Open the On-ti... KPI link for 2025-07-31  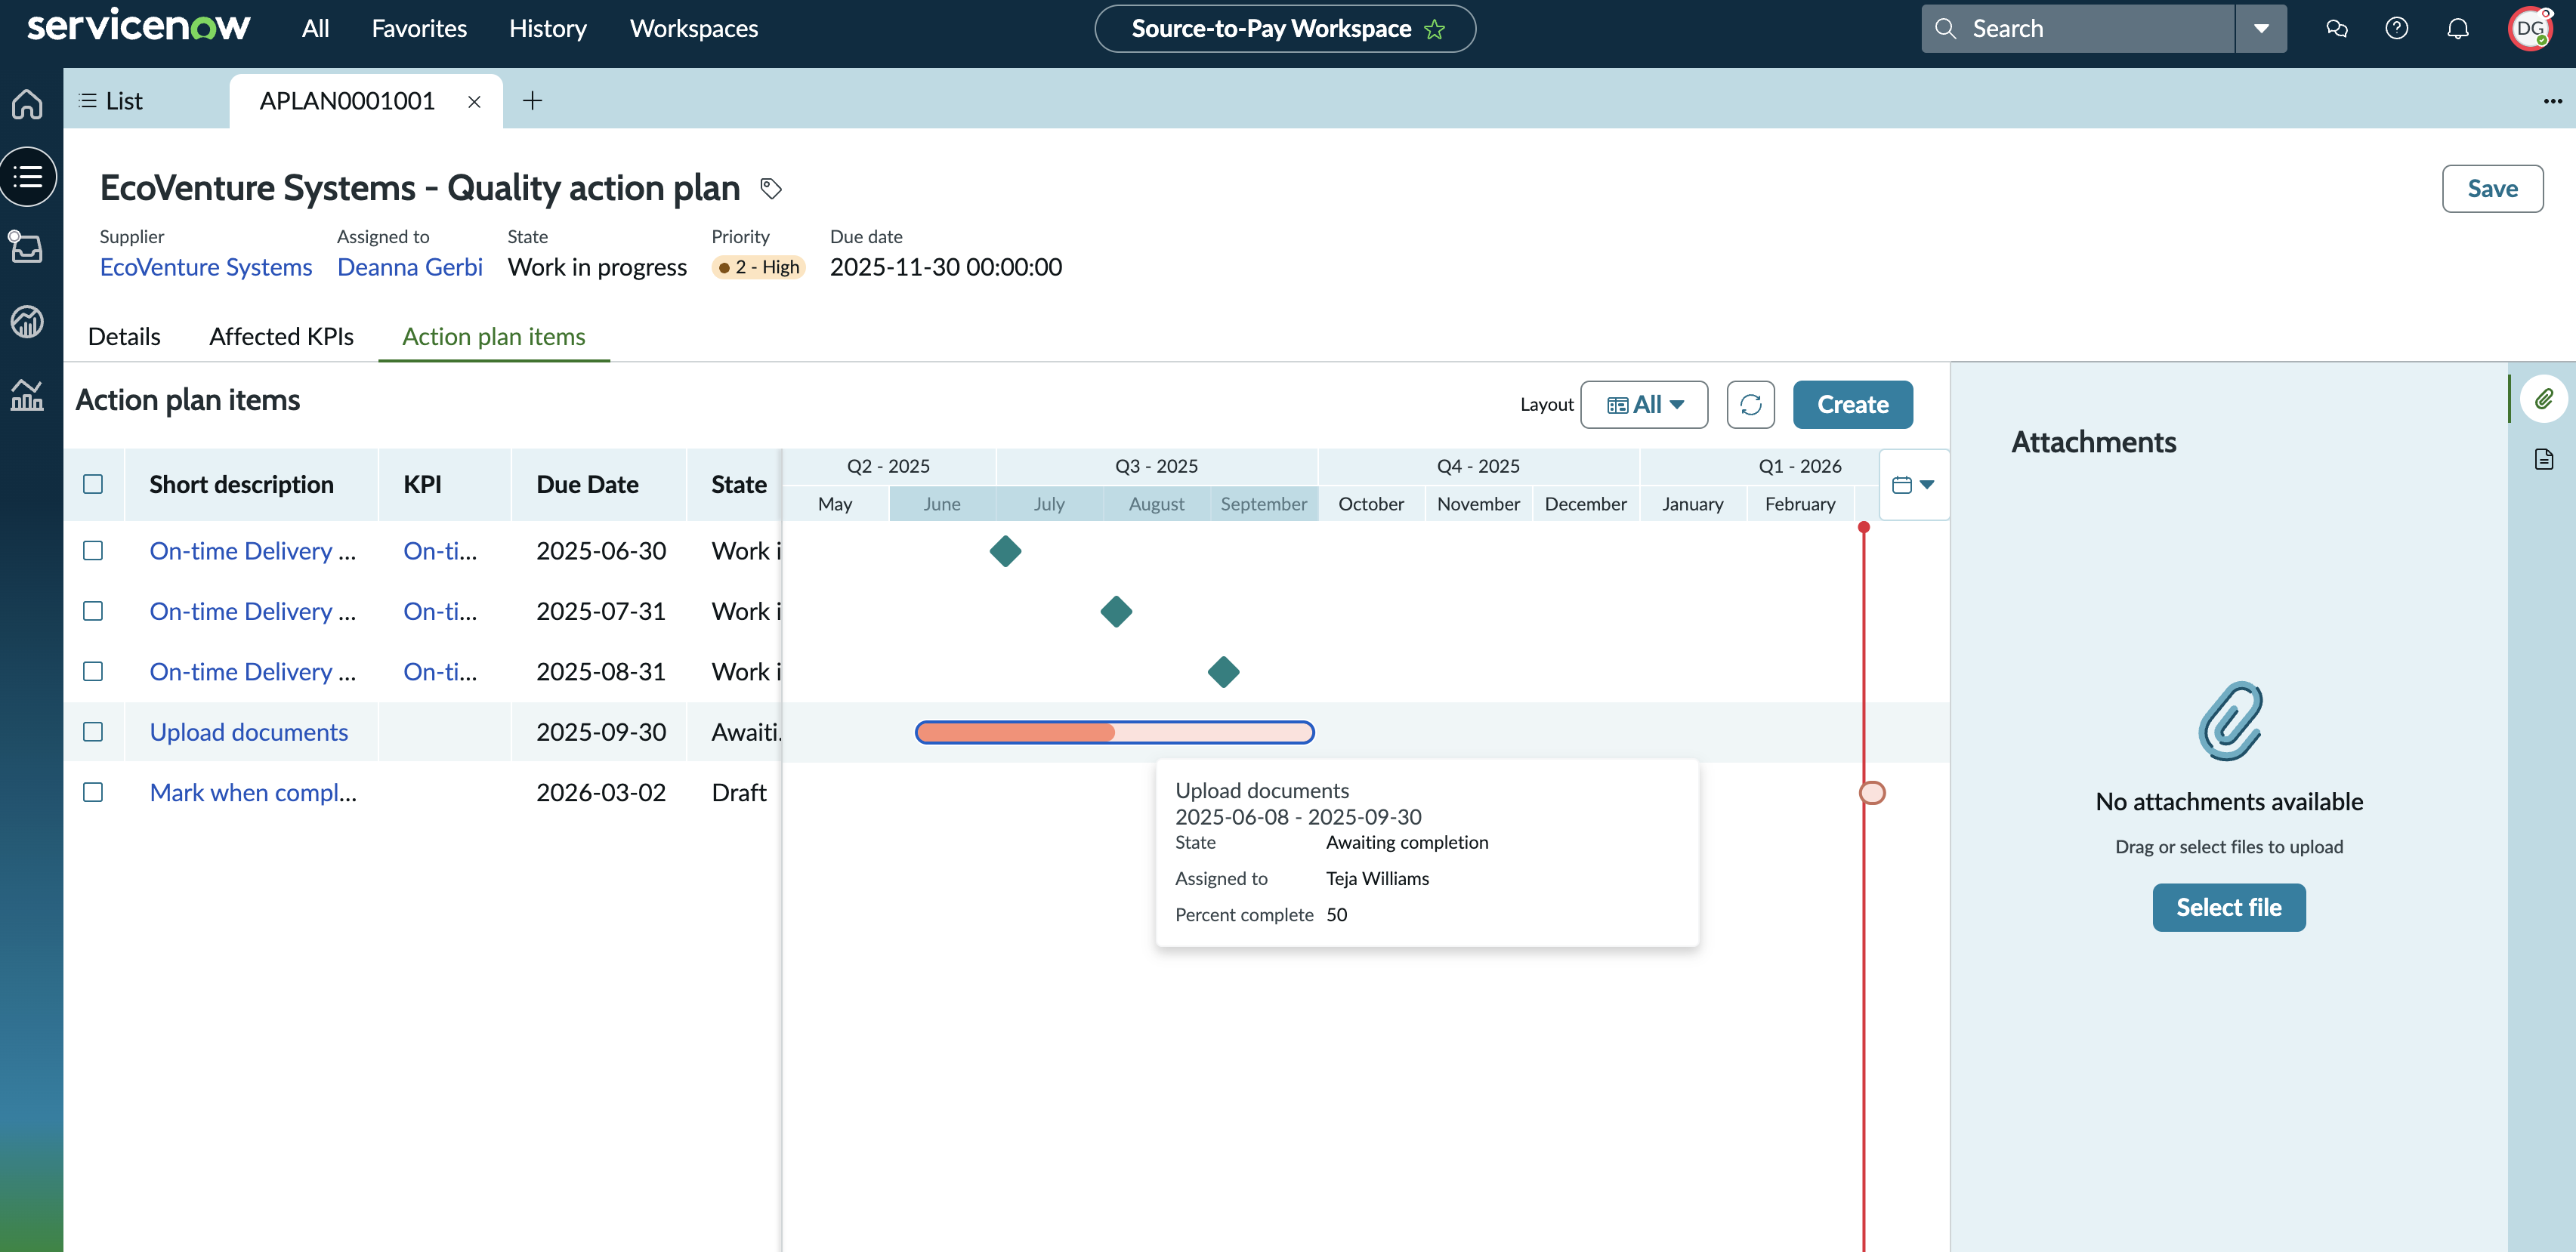pos(440,612)
